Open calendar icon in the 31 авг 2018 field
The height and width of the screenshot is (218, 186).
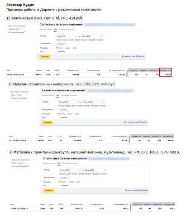(101, 36)
